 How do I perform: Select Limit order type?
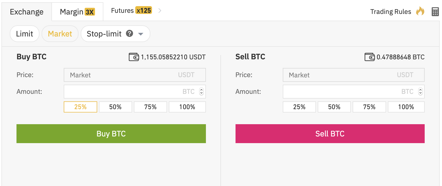click(x=25, y=34)
